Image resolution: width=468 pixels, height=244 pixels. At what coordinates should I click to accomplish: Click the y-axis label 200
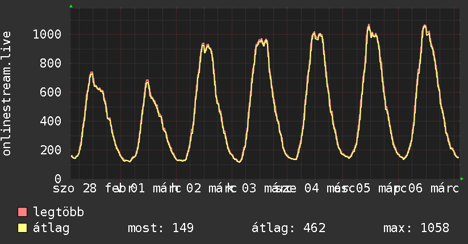pos(51,150)
